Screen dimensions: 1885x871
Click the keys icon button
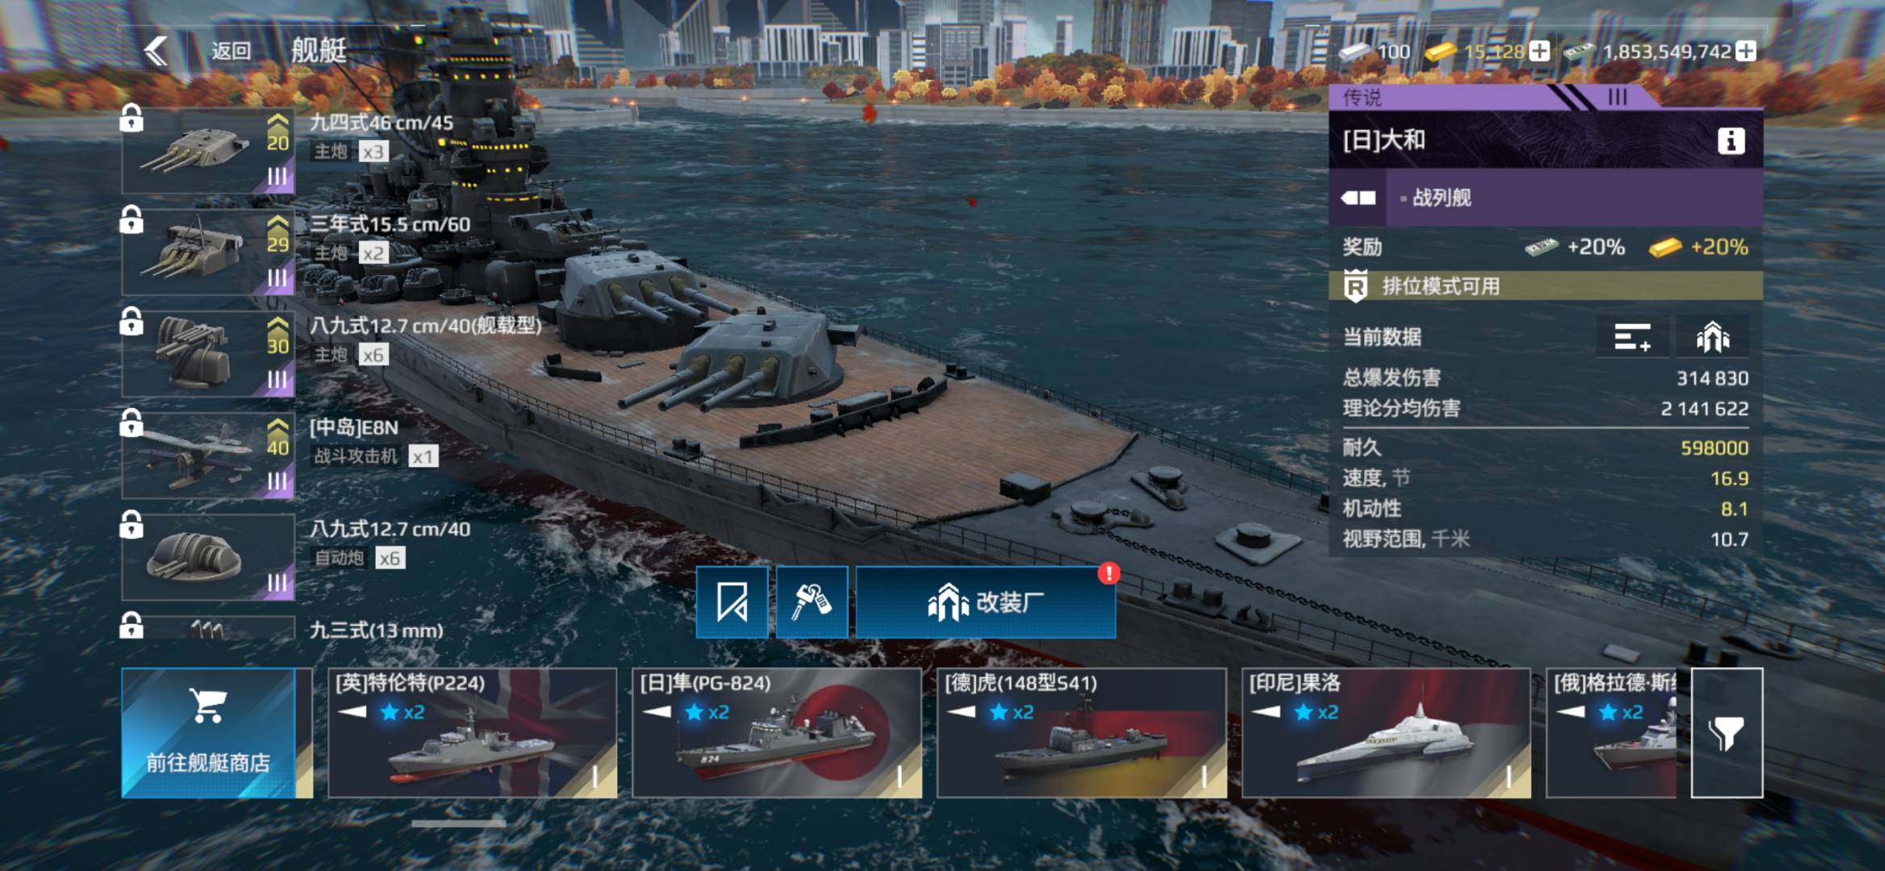(811, 602)
